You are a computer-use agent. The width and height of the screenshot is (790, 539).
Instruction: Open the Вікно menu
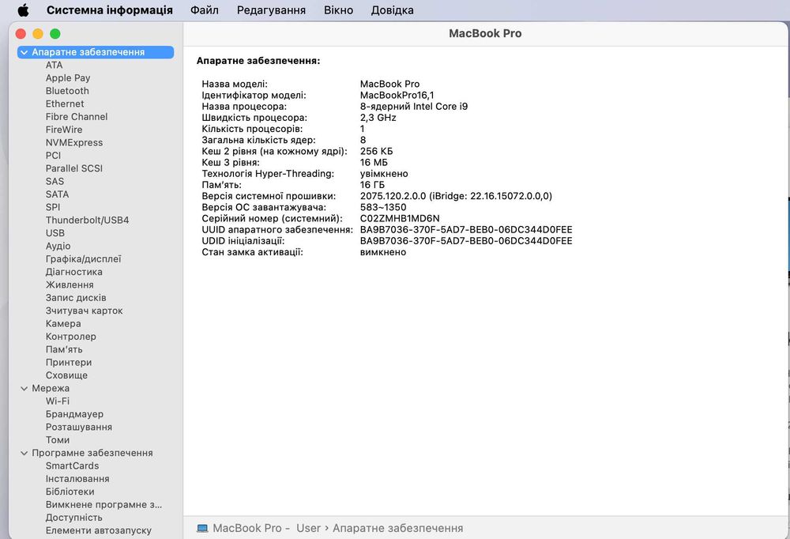(339, 10)
